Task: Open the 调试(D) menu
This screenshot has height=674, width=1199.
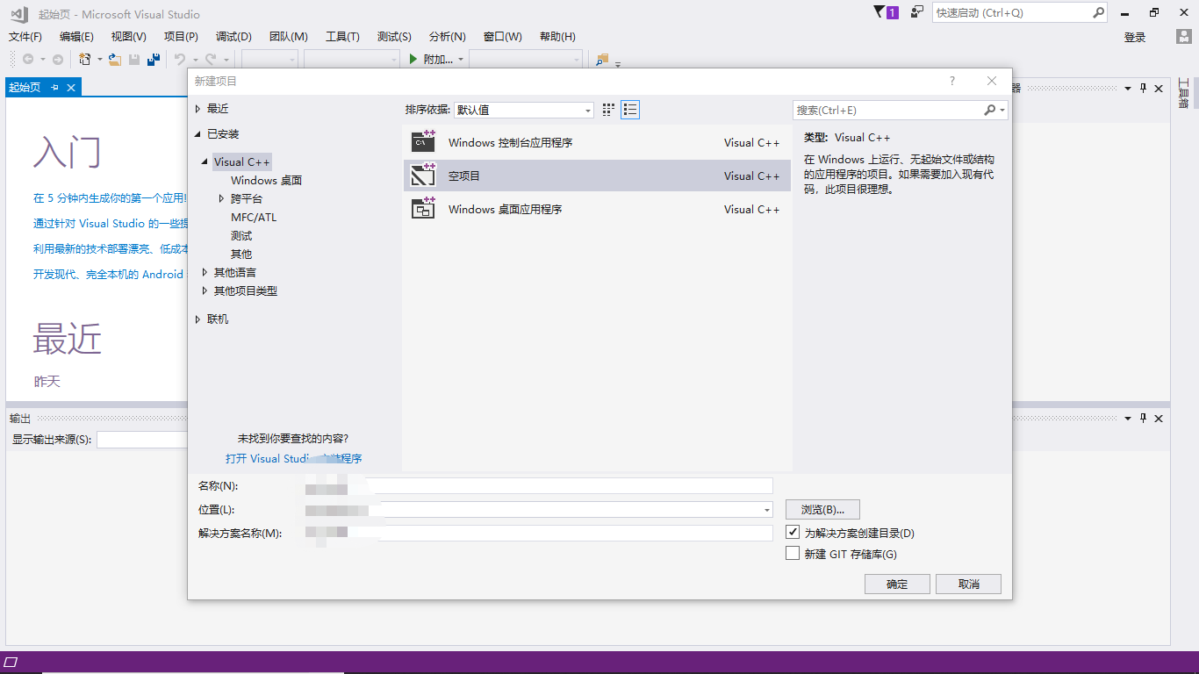Action: click(232, 36)
